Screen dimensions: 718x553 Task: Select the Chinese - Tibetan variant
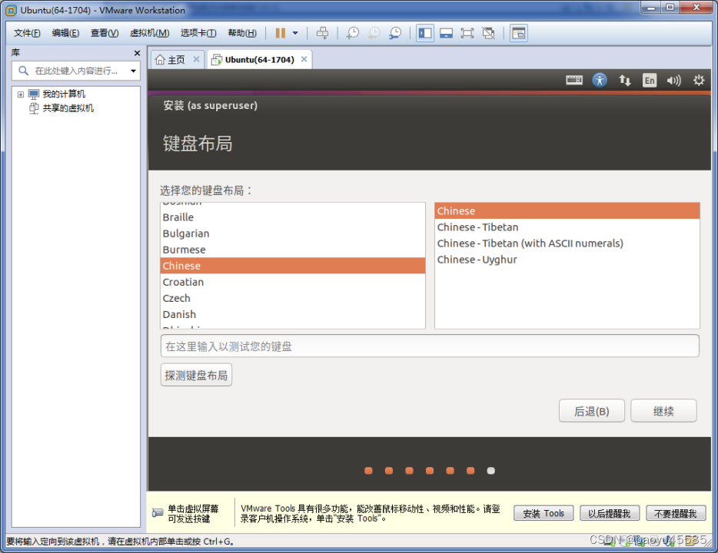567,227
